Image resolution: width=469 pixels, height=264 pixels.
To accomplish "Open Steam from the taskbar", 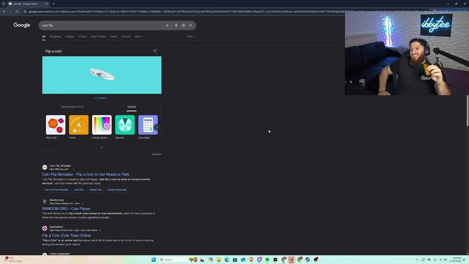I will pyautogui.click(x=307, y=260).
